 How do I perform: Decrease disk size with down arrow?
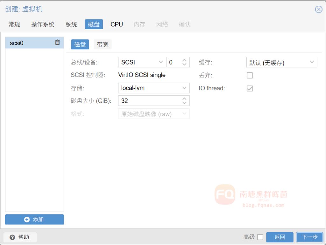coord(184,103)
